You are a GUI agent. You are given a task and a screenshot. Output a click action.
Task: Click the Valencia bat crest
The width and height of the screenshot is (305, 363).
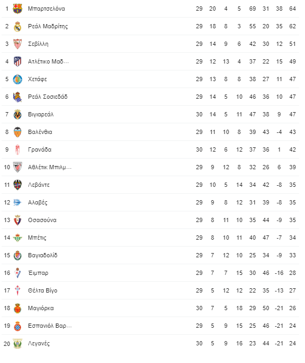tap(18, 132)
